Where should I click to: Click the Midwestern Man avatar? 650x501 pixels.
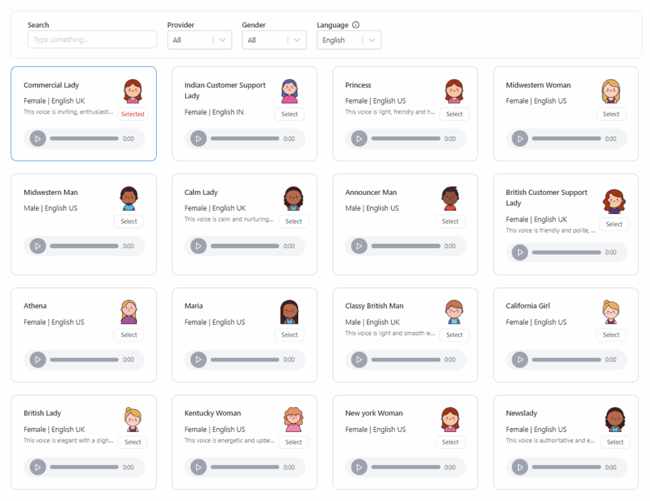[129, 199]
